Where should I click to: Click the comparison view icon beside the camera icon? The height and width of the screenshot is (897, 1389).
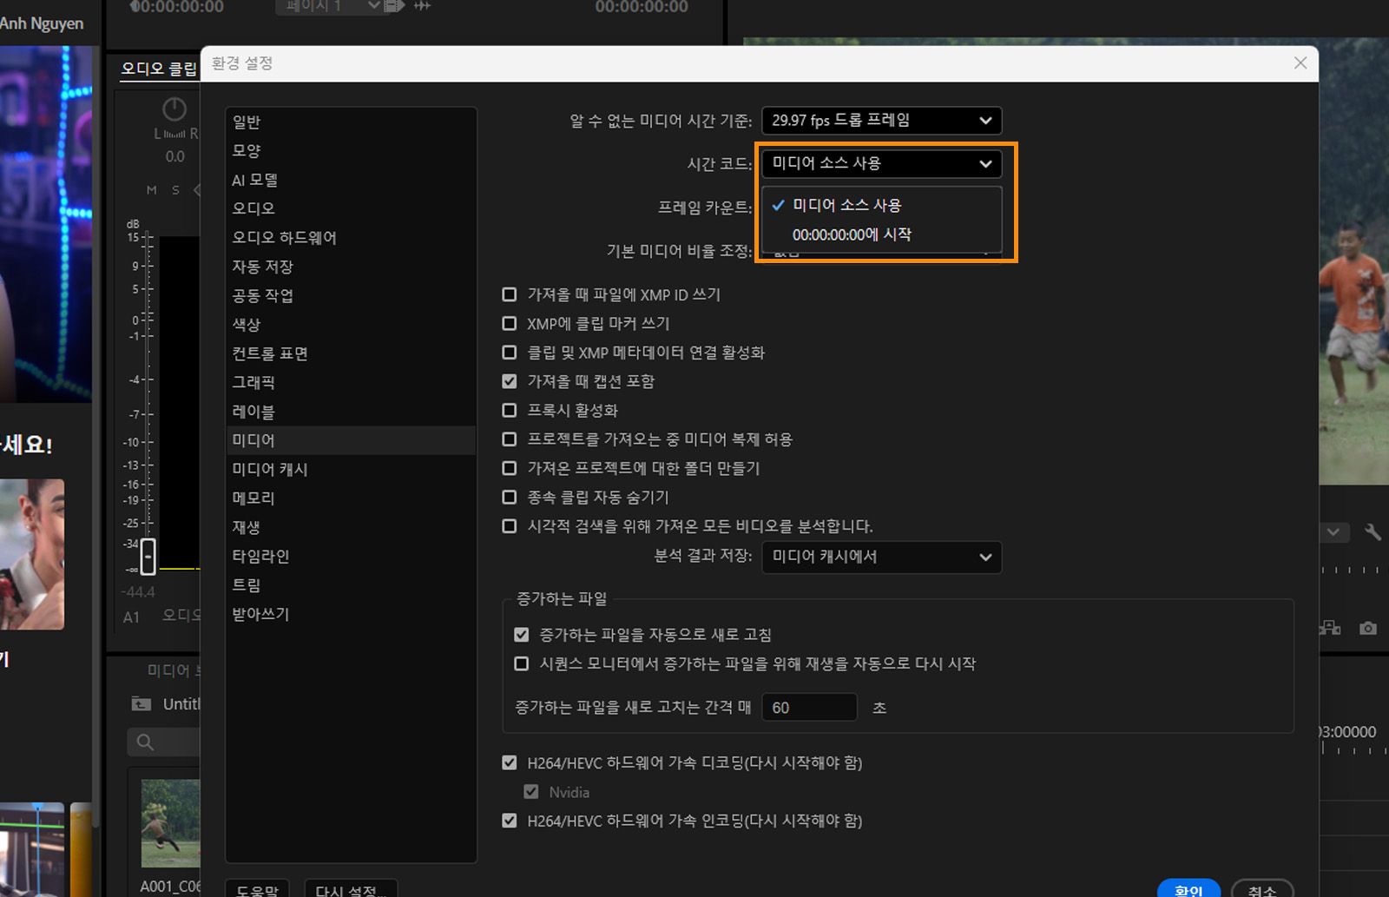point(1330,629)
